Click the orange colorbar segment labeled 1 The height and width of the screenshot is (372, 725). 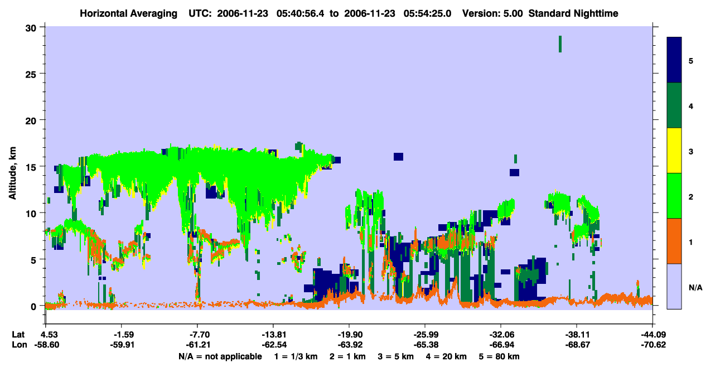coord(674,241)
